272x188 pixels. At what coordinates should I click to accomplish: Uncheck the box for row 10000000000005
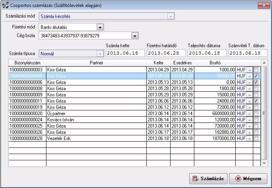[x=256, y=76]
